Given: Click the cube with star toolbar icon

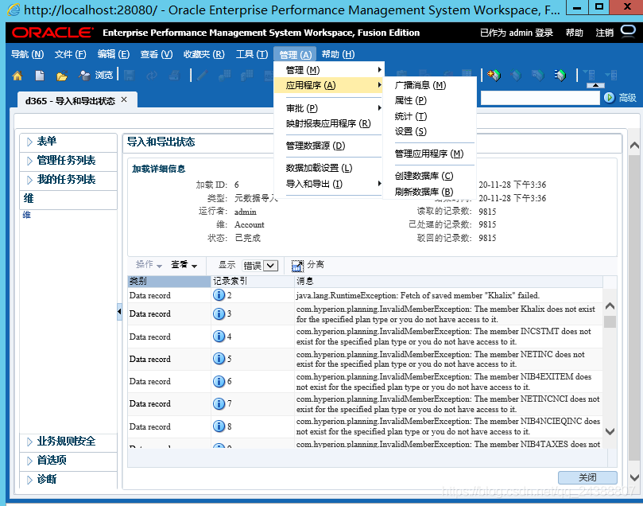Looking at the screenshot, I should tap(494, 75).
